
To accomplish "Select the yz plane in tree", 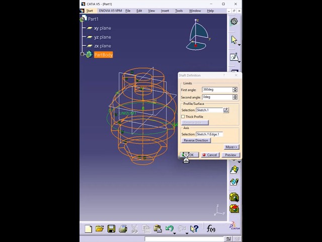I will coord(103,37).
